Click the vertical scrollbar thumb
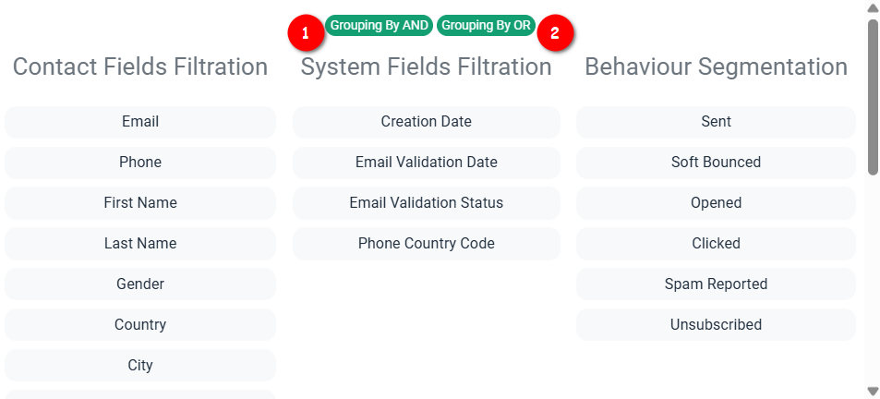Screen dimensions: 880x399 tap(873, 97)
